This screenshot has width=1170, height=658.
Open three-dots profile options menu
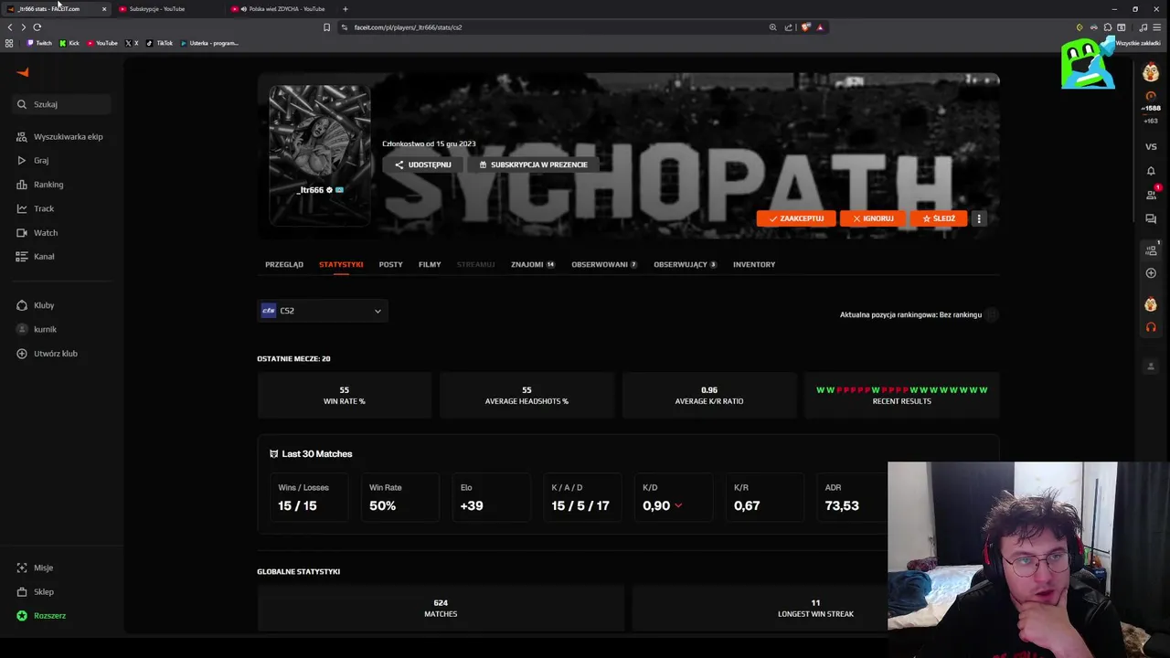(x=979, y=218)
